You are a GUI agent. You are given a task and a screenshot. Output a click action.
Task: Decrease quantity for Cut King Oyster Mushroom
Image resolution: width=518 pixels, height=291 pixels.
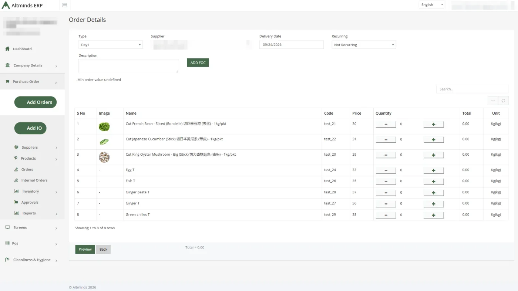pos(386,155)
